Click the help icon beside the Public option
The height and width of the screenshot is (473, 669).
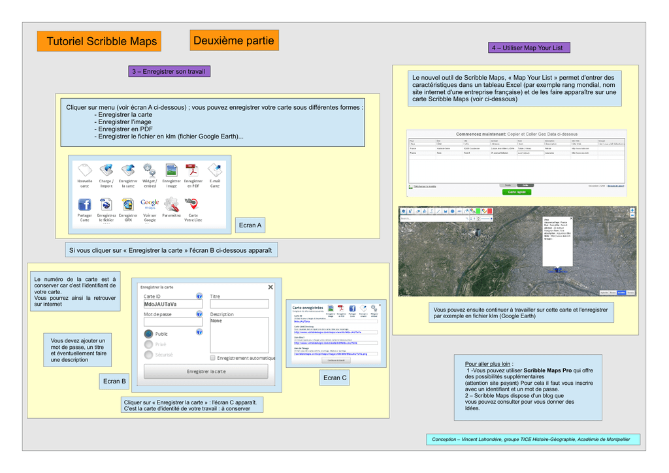coord(199,332)
